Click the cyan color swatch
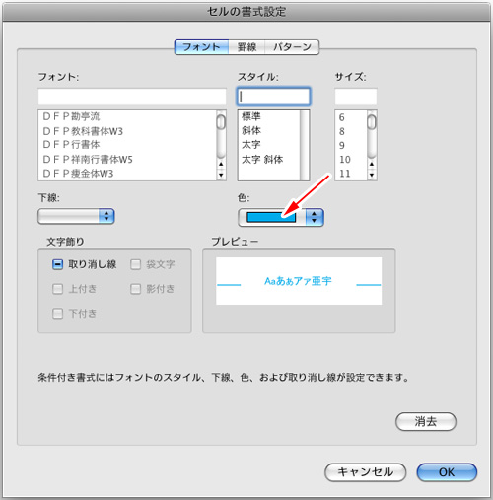Viewport: 493px width, 500px height. tap(271, 217)
